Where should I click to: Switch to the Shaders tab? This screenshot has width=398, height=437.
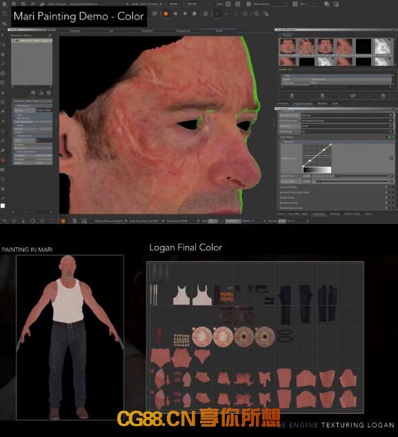click(x=322, y=103)
